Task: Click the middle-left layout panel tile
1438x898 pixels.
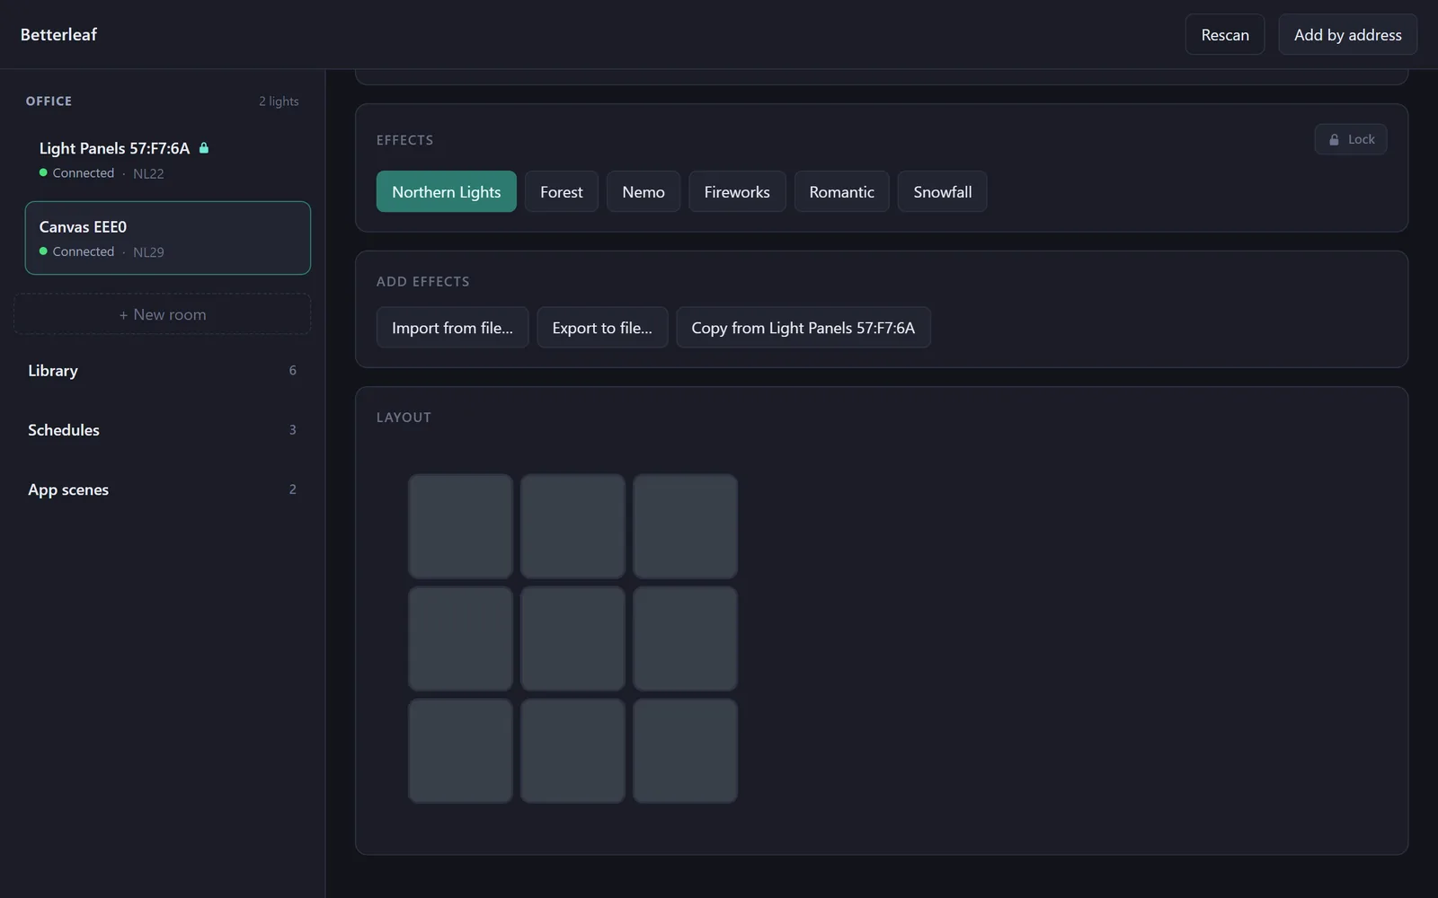Action: (x=460, y=638)
